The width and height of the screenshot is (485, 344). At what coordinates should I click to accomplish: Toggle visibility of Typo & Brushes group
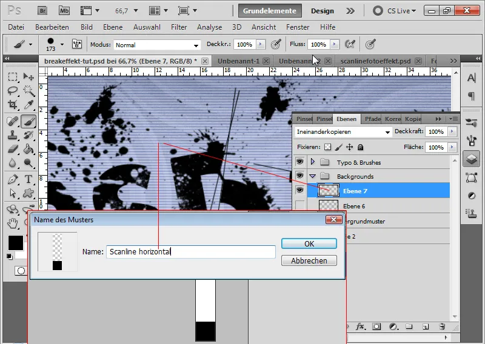(299, 162)
